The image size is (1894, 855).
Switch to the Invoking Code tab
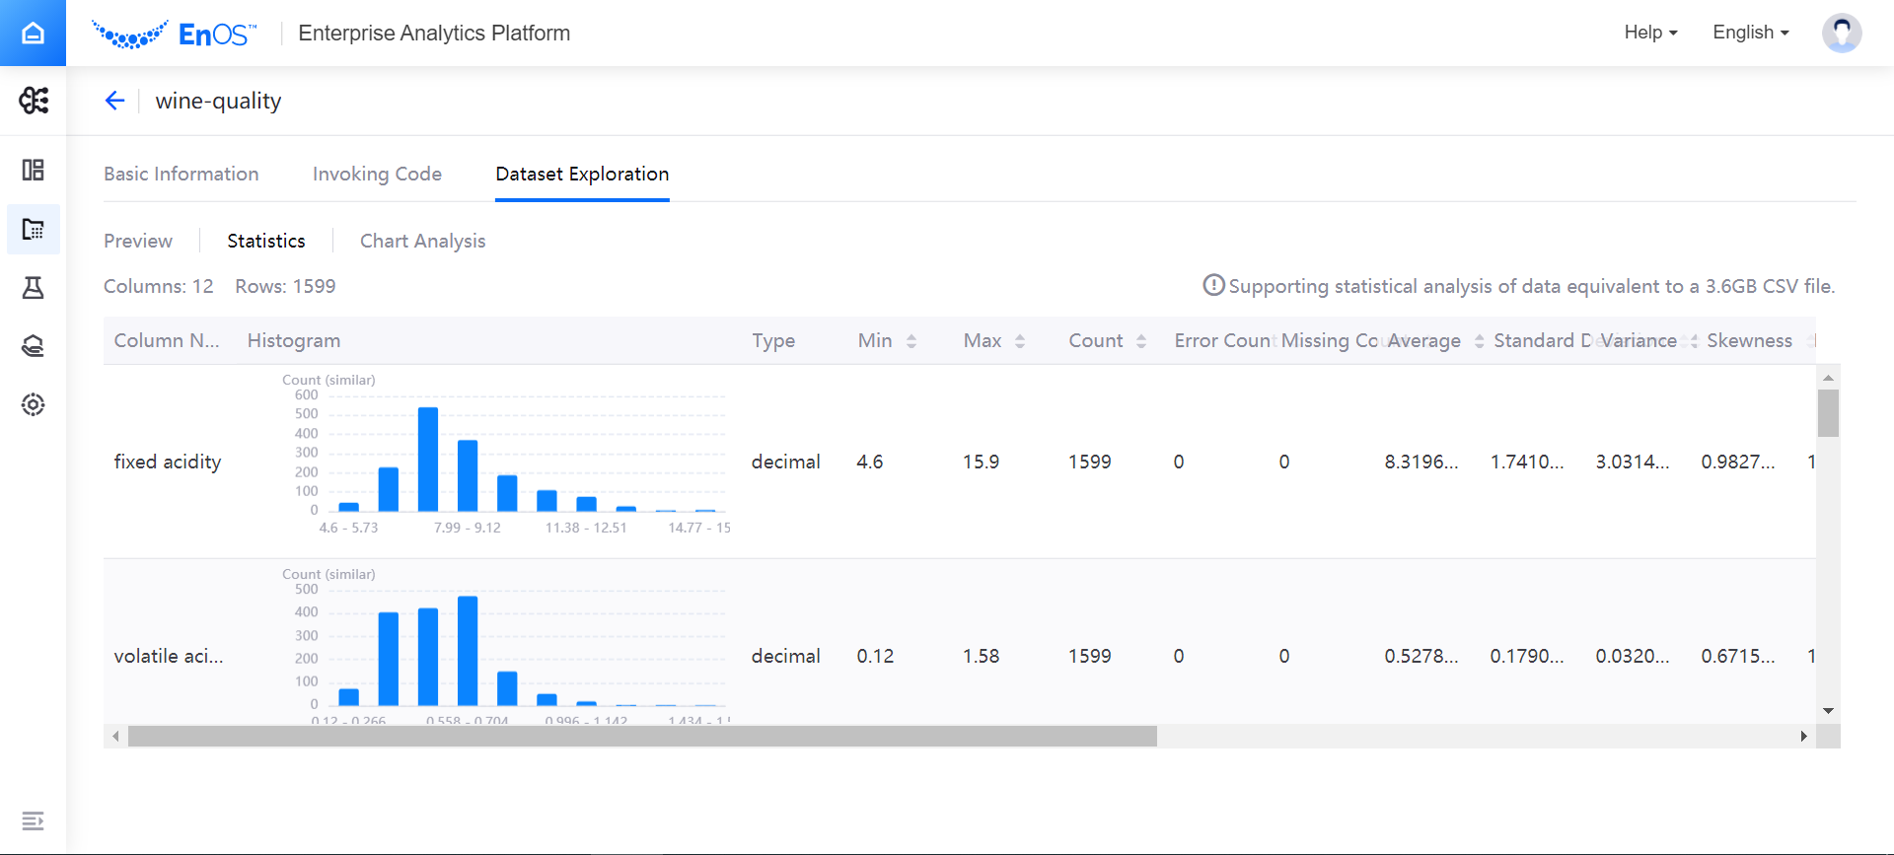[377, 174]
